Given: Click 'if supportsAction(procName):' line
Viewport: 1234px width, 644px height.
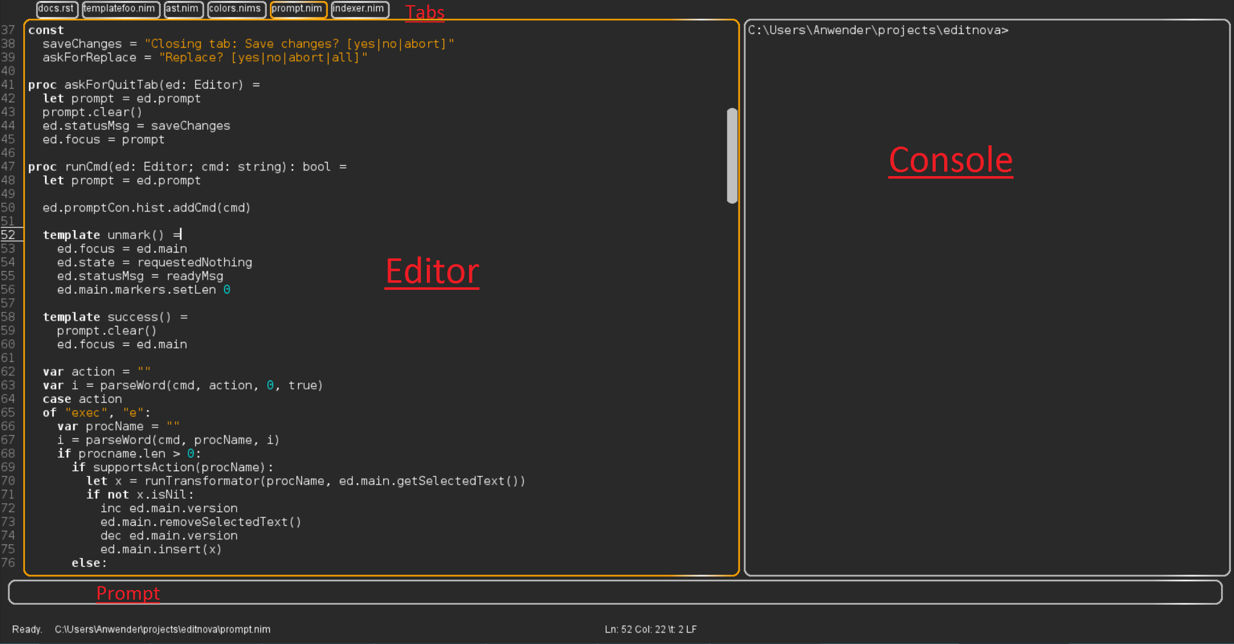Looking at the screenshot, I should point(172,467).
